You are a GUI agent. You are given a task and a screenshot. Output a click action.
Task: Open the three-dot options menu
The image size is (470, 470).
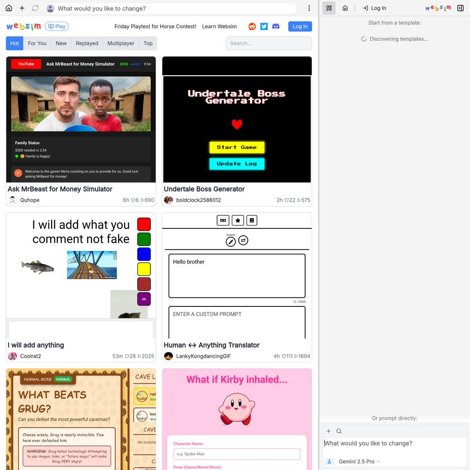309,8
